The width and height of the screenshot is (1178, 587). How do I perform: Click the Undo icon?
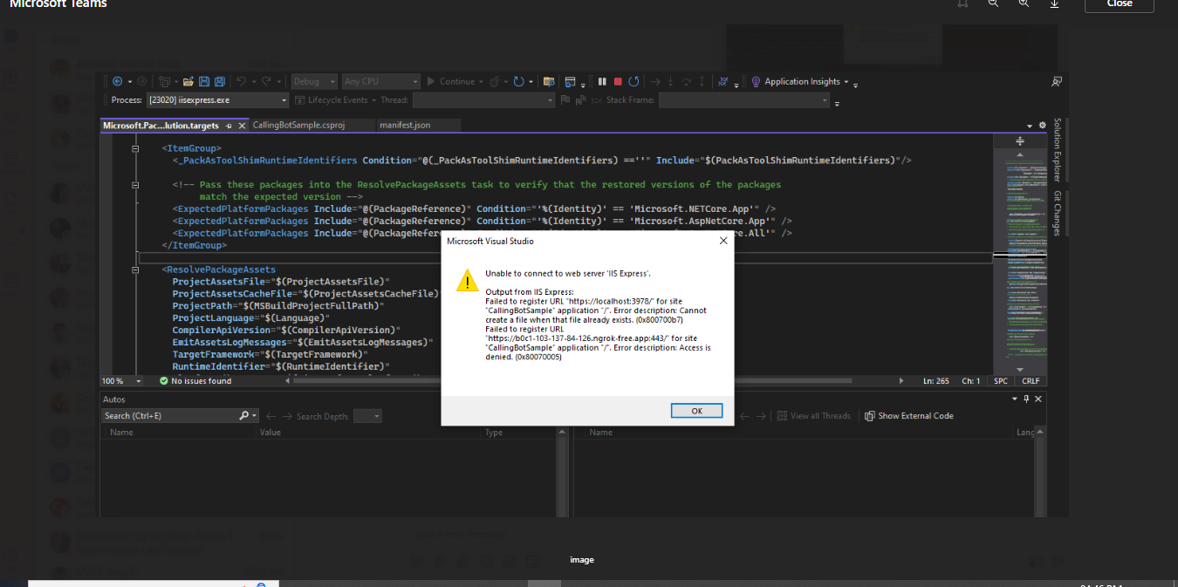tap(240, 81)
